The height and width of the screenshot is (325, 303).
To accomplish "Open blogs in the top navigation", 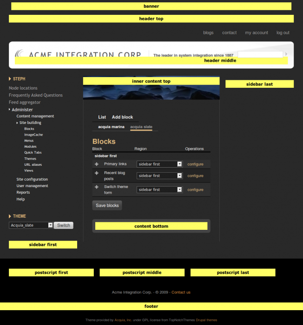I will click(208, 33).
